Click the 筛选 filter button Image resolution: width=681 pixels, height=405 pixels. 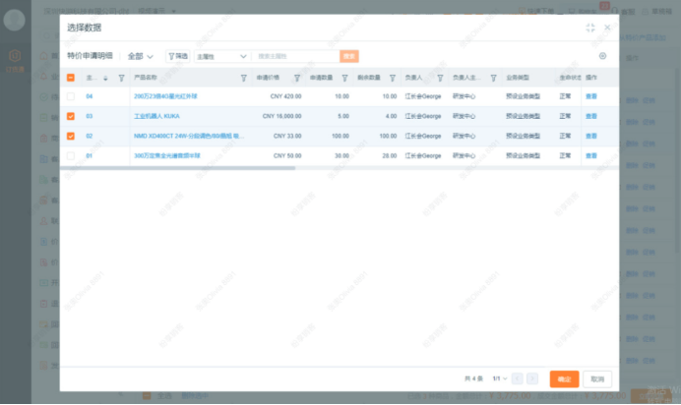tap(177, 57)
